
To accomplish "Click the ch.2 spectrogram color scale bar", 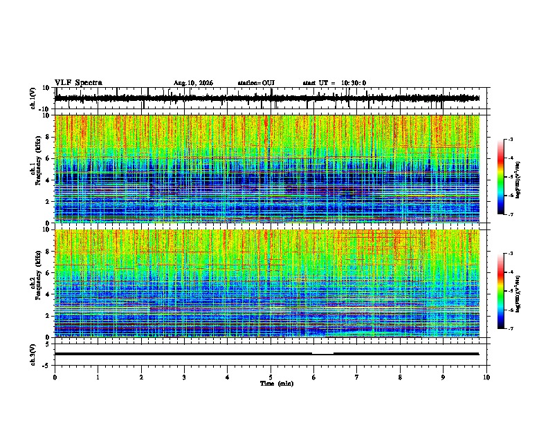I will (x=501, y=291).
